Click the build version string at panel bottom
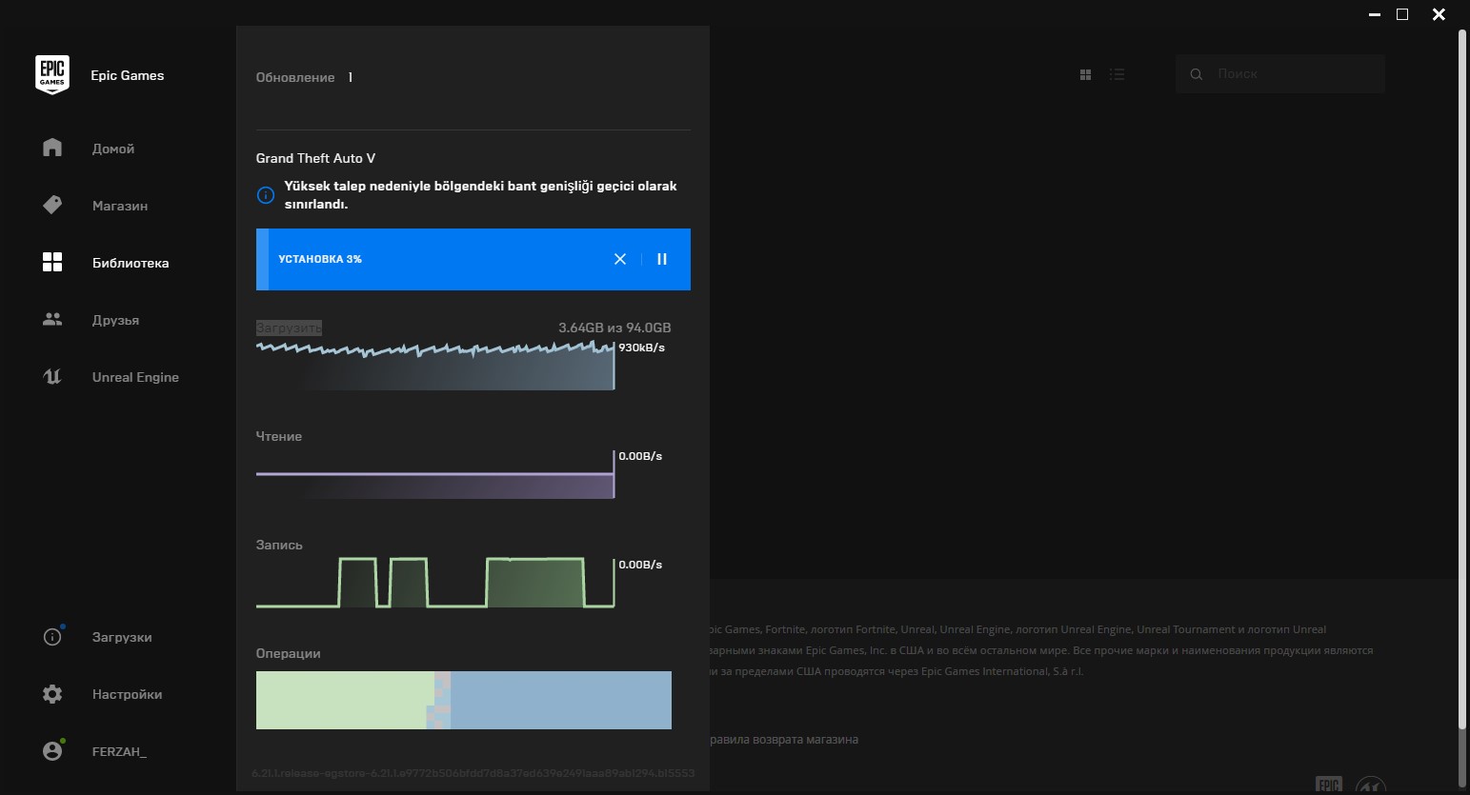Screen dimensions: 1470x795 point(473,773)
